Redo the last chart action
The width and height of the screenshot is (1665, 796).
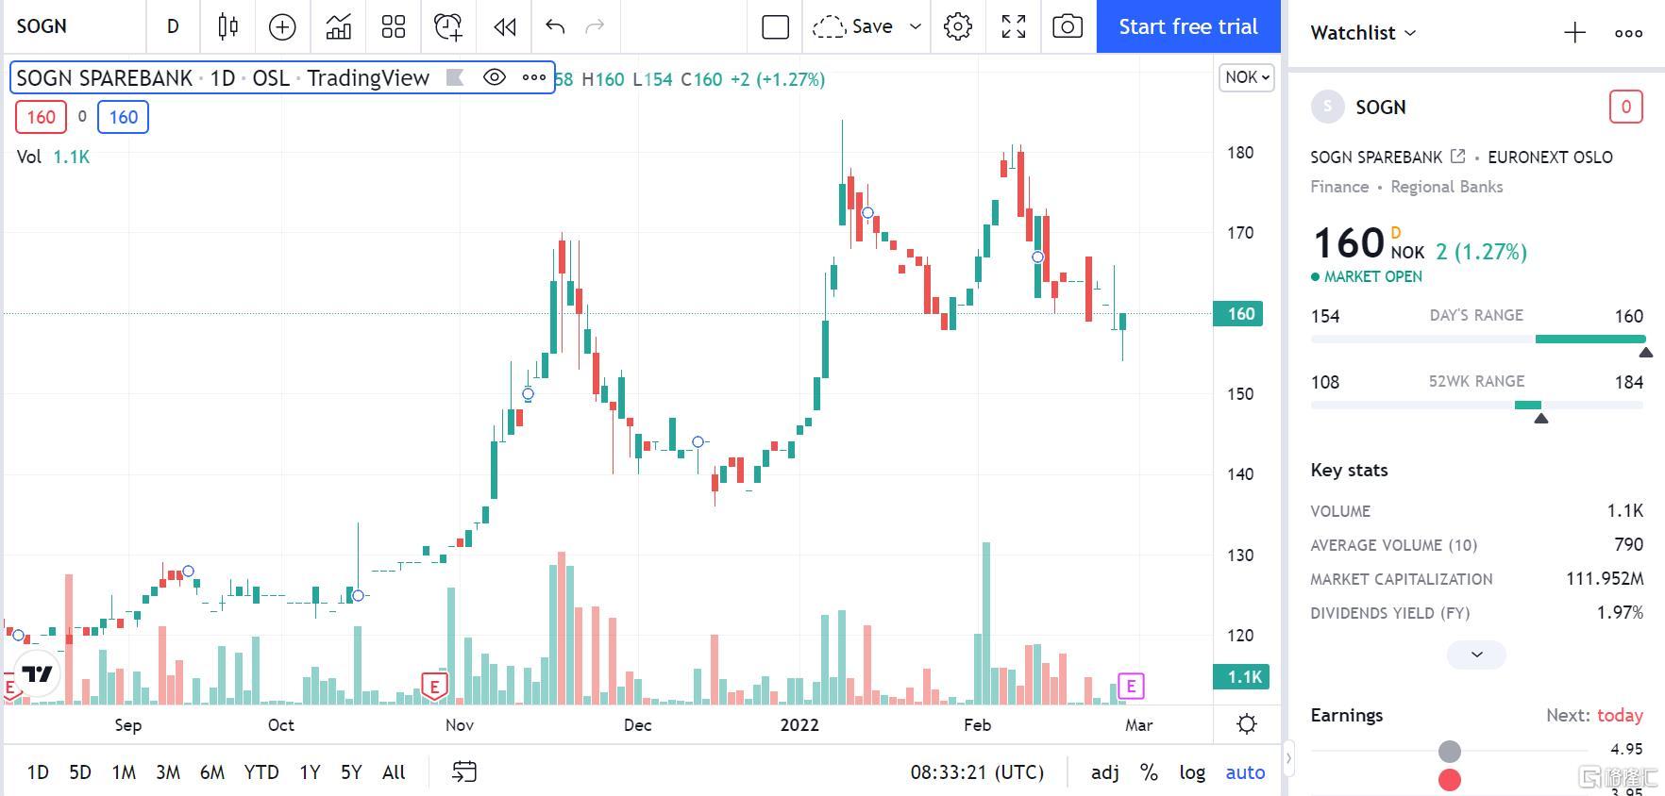click(x=595, y=26)
